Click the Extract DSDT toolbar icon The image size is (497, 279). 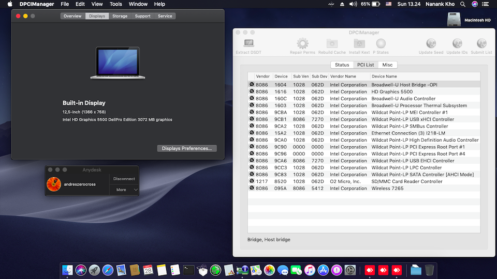click(x=248, y=43)
